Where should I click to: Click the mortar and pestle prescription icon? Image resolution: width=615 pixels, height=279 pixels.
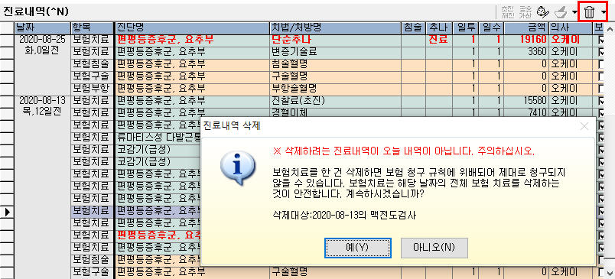(x=561, y=12)
